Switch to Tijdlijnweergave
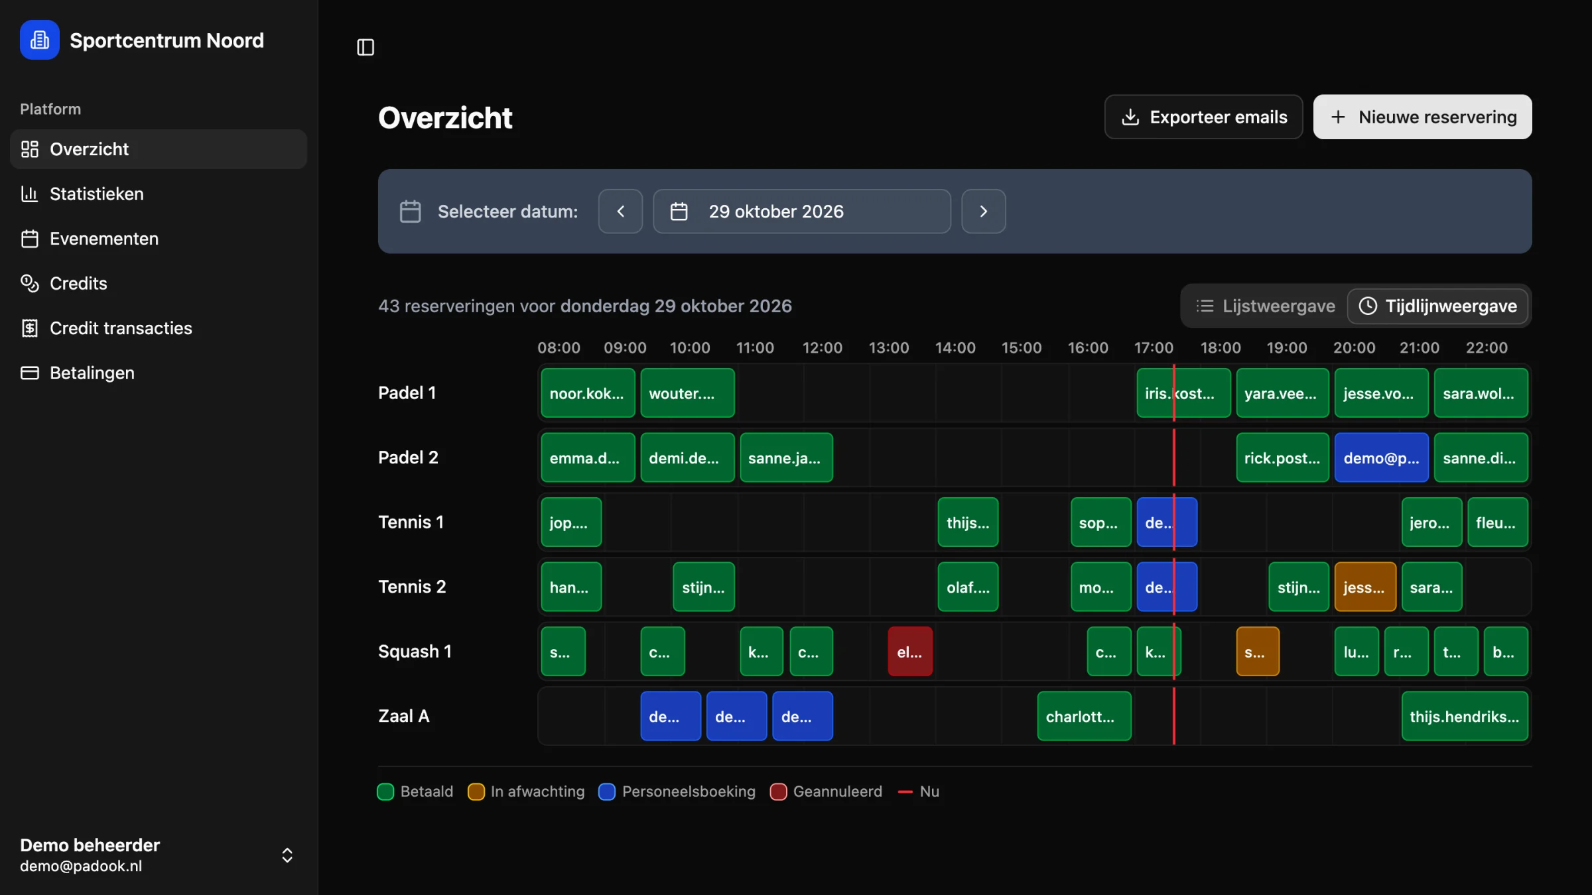The image size is (1592, 895). (1437, 306)
